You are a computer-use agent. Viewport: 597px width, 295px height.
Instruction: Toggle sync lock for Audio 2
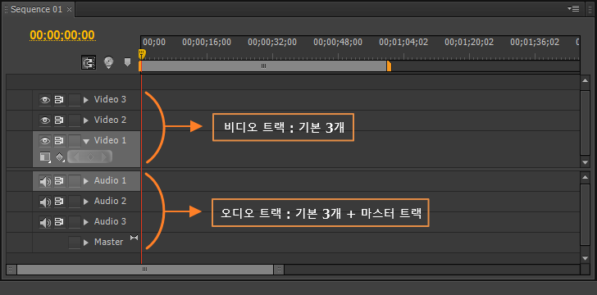tap(59, 202)
